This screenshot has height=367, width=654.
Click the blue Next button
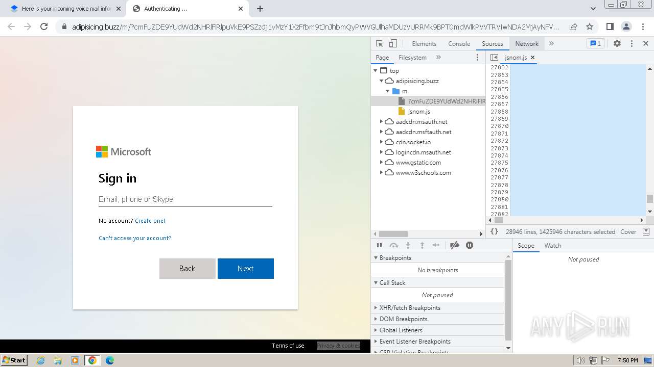tap(245, 269)
